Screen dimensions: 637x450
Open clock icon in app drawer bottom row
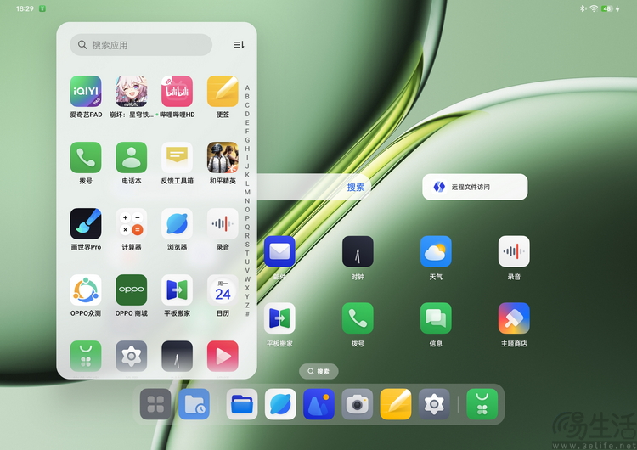pyautogui.click(x=177, y=357)
